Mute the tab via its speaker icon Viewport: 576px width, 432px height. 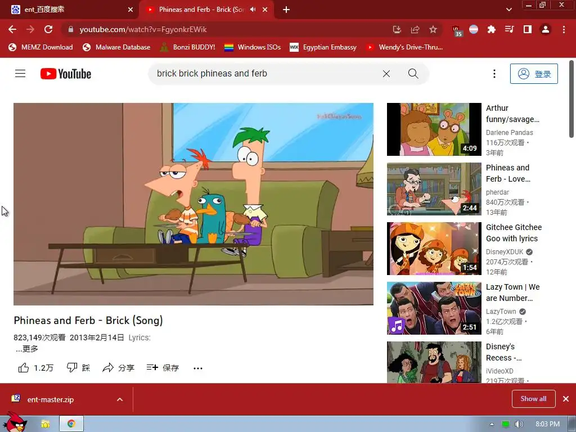pos(253,10)
